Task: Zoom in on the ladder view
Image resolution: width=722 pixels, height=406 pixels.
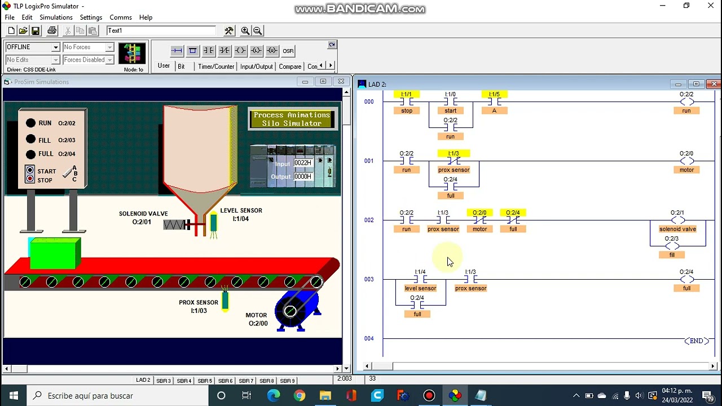Action: (245, 30)
